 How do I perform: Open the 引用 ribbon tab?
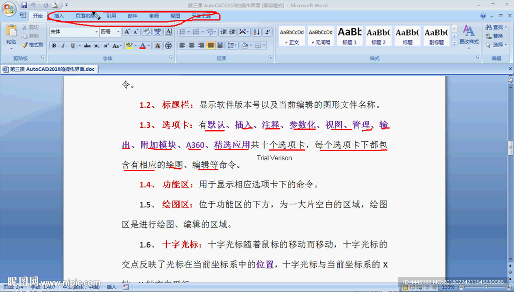click(111, 16)
